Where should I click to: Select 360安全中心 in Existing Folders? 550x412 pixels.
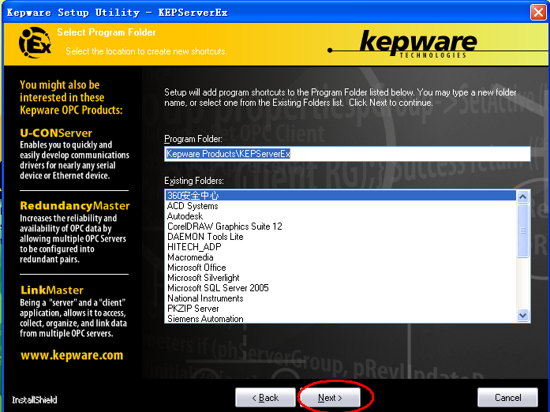(x=193, y=196)
